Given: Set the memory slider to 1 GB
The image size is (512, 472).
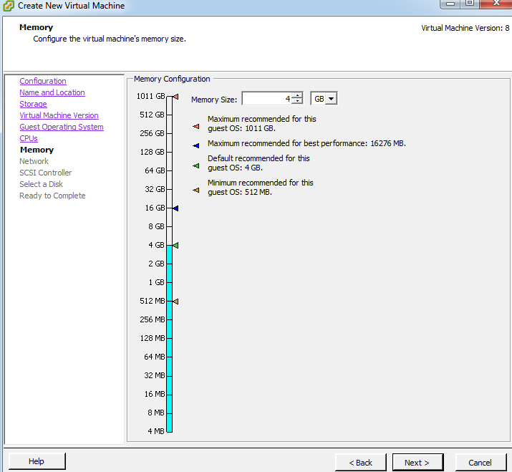Looking at the screenshot, I should point(169,282).
